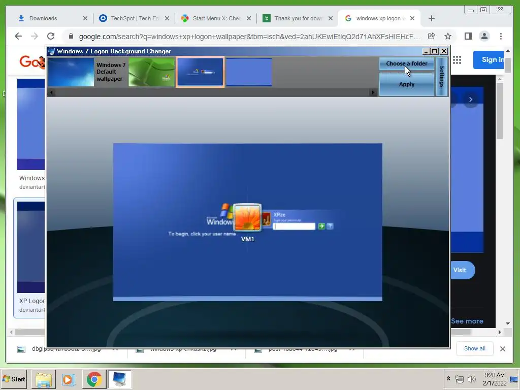
Task: Open the Google apps grid
Action: pyautogui.click(x=457, y=60)
